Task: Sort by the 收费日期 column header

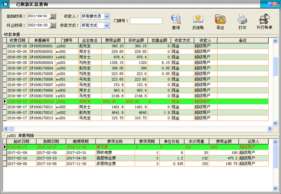Action: (x=17, y=40)
